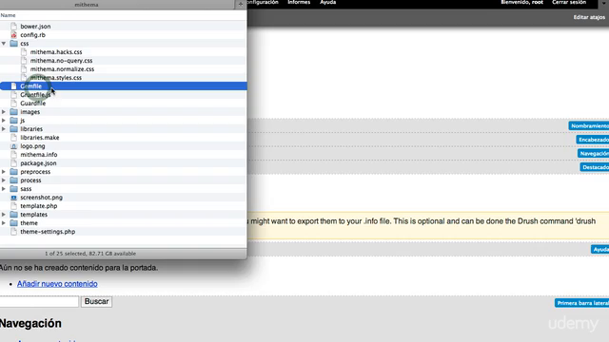
Task: Open Añadir nuevo contenido link
Action: pos(57,284)
